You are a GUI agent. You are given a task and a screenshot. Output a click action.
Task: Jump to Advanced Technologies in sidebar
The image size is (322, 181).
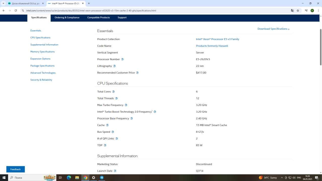[x=43, y=73]
